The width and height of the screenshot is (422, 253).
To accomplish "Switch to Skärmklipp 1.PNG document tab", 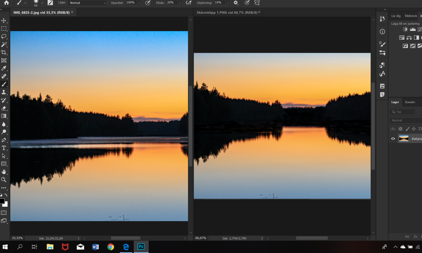I will [227, 12].
